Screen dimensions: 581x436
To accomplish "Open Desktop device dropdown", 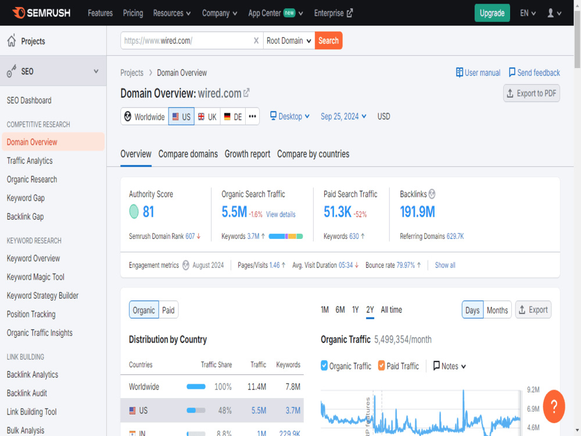I will (290, 116).
